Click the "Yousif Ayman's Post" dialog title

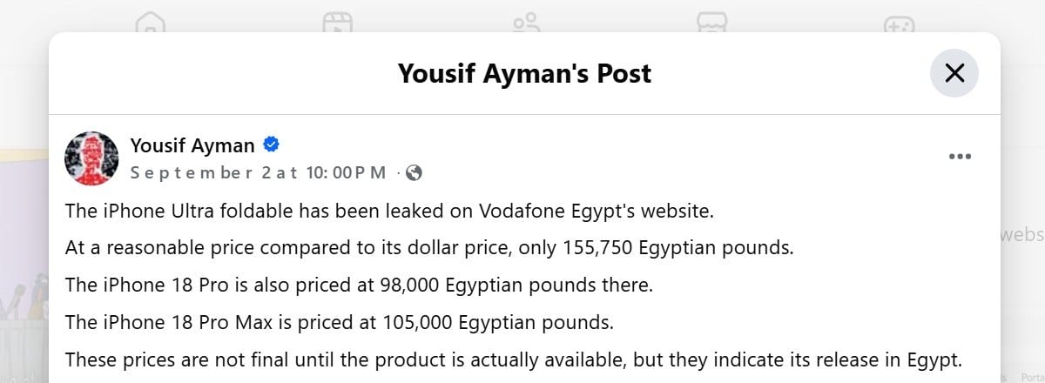524,73
